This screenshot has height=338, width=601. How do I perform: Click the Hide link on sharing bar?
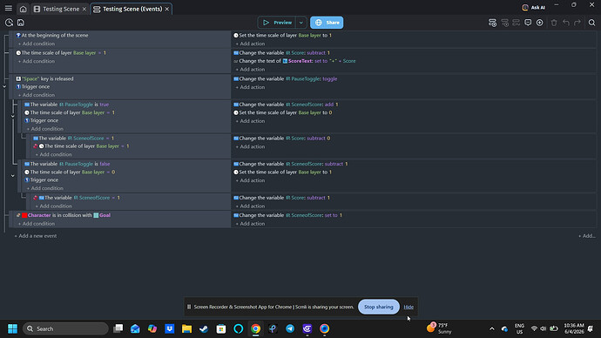point(409,307)
